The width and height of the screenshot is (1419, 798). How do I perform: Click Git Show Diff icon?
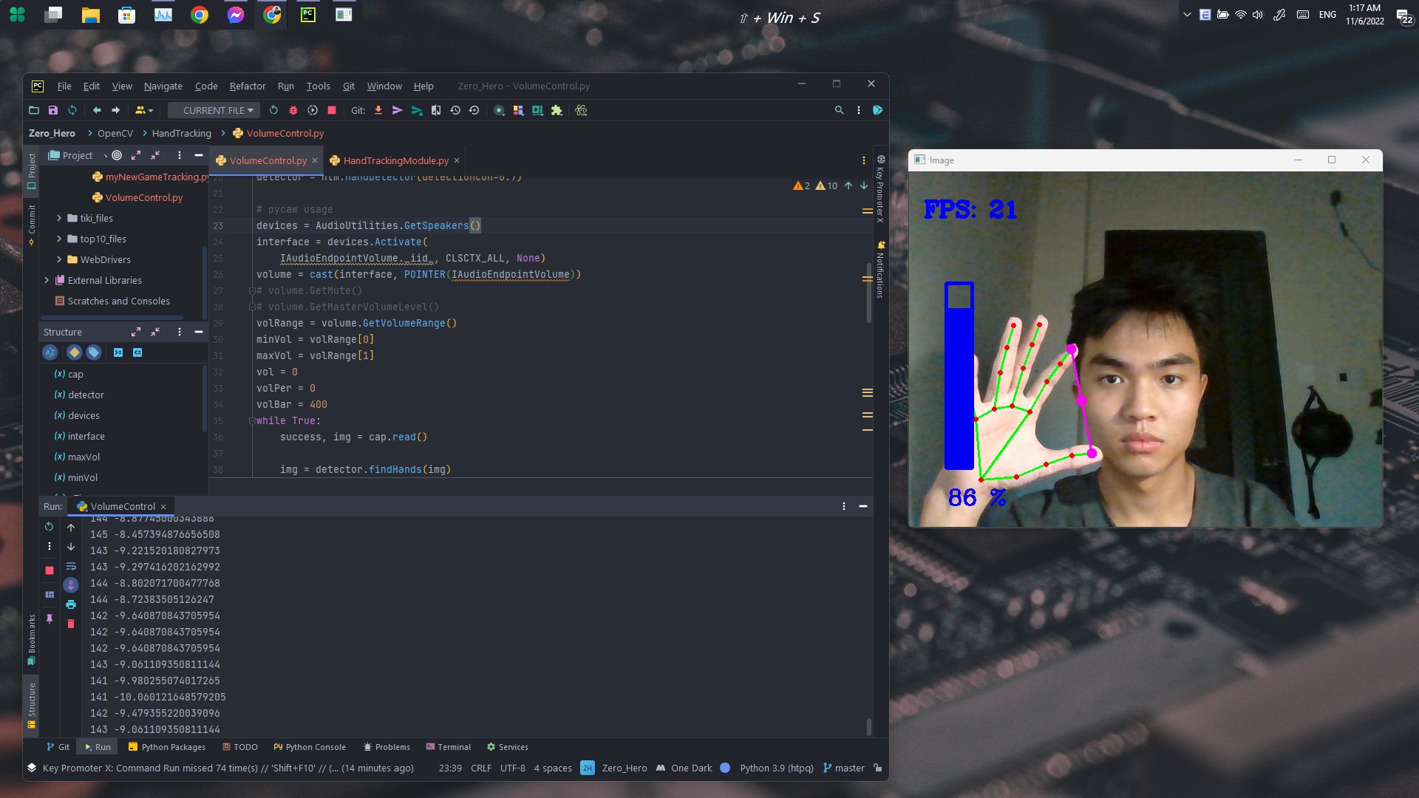coord(436,110)
